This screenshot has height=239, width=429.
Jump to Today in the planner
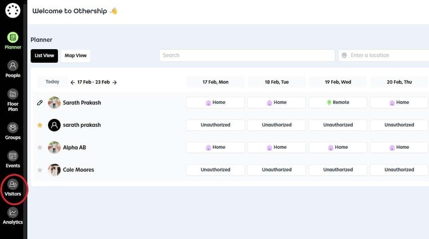[52, 82]
